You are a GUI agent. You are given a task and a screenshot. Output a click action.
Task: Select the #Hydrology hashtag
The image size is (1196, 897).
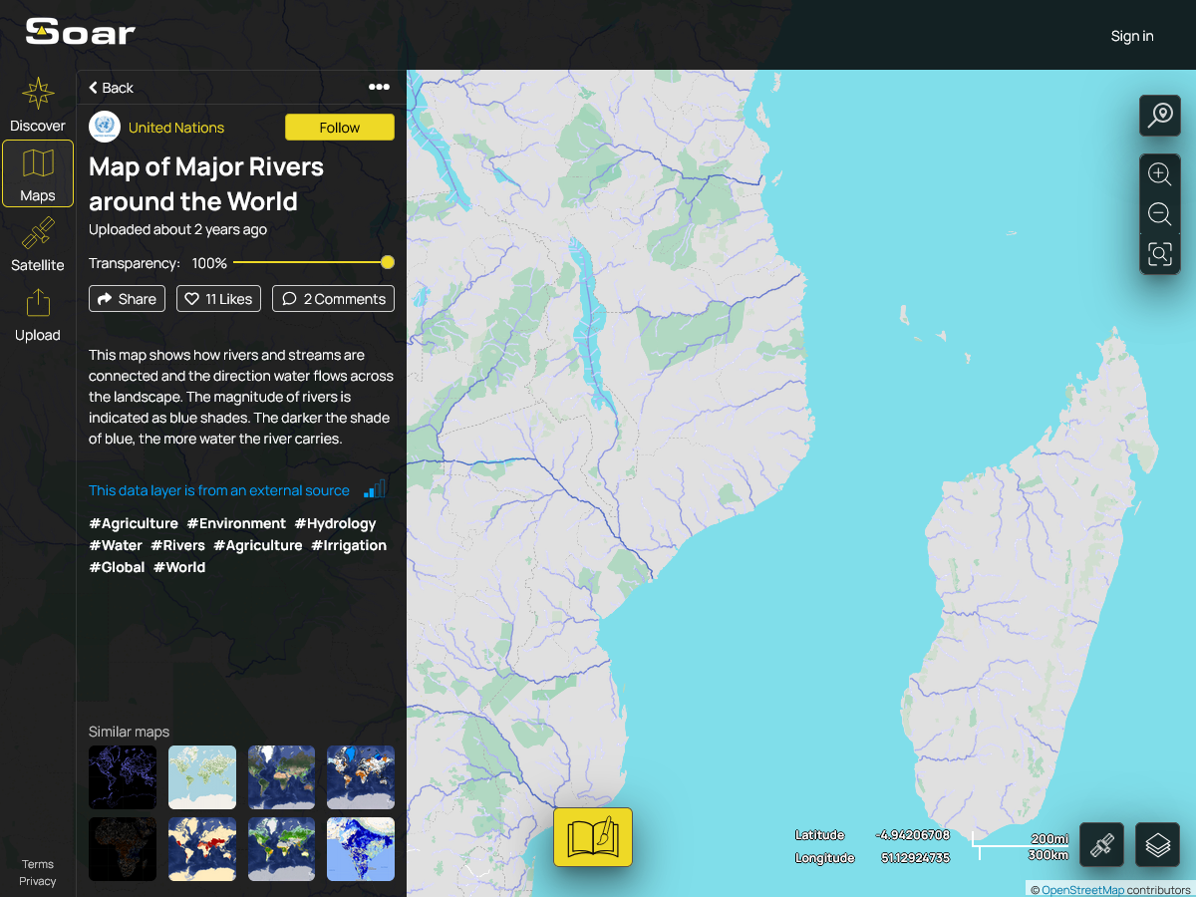click(x=335, y=523)
